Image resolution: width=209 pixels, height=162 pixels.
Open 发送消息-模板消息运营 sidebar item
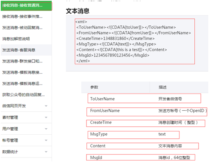click(26, 83)
